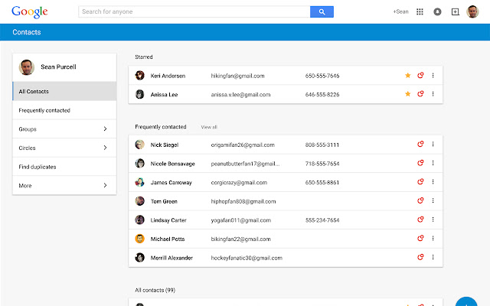Click email hiphopfan808@gmail.com
The image size is (490, 306).
(x=243, y=201)
